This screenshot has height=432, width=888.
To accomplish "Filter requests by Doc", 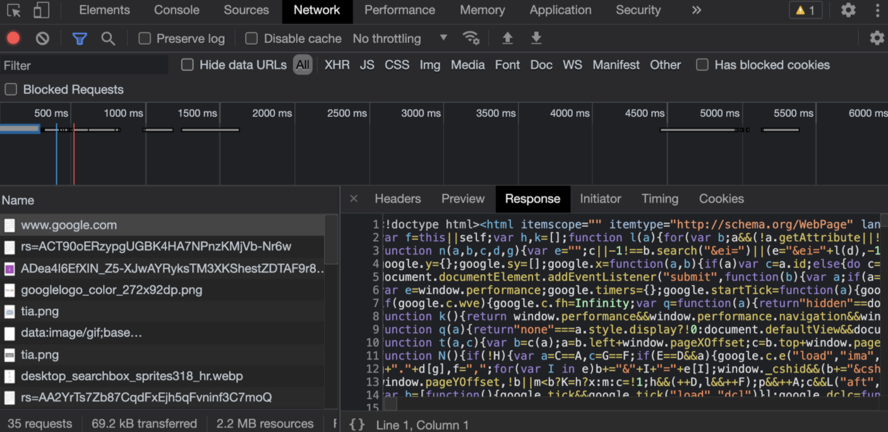I will (x=541, y=64).
